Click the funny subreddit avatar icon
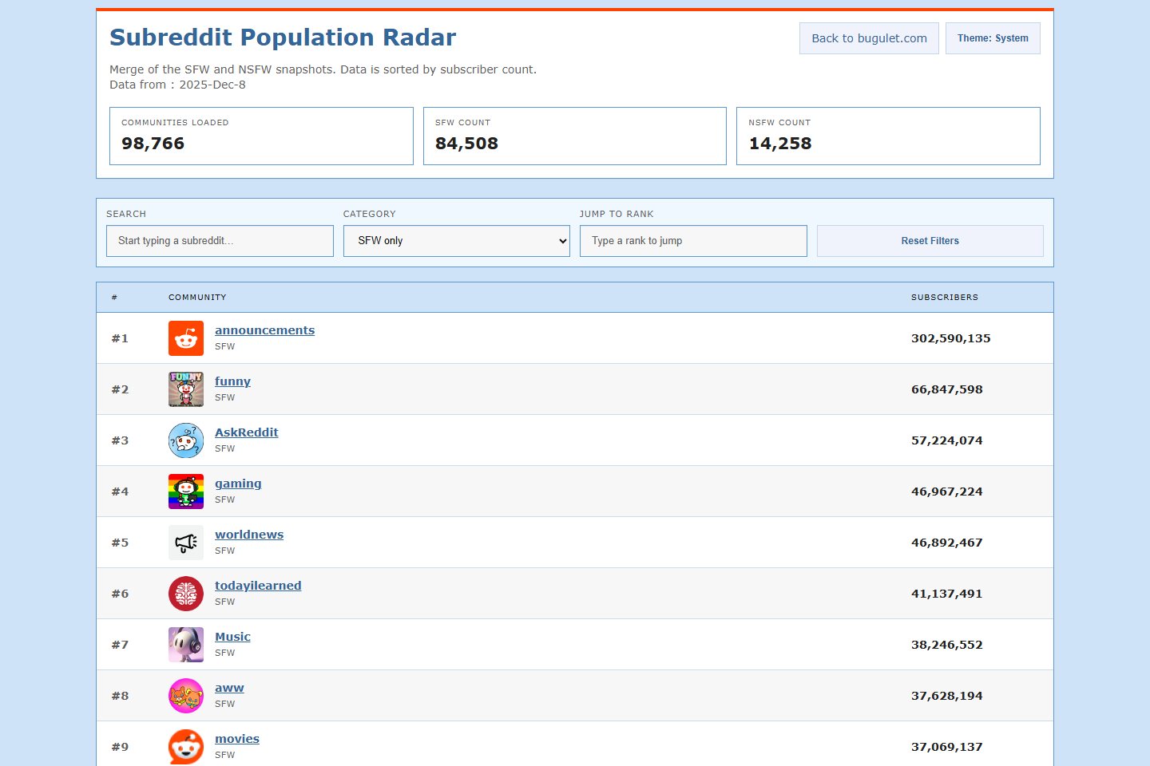 click(x=185, y=389)
